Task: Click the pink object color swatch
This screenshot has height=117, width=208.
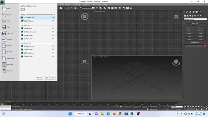Action: pyautogui.click(x=205, y=45)
